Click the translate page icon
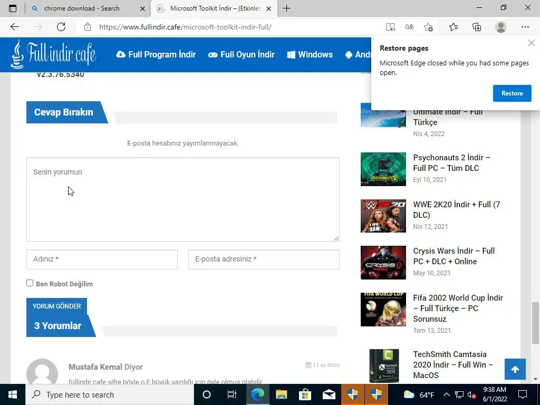Screen dimensions: 540x405 point(409,27)
